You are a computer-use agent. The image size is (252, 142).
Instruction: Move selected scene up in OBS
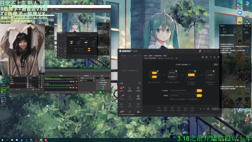coord(17,89)
